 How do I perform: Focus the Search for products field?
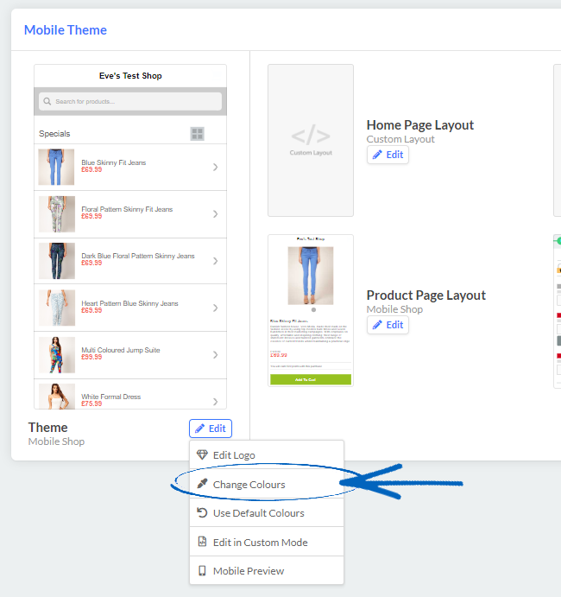[130, 101]
